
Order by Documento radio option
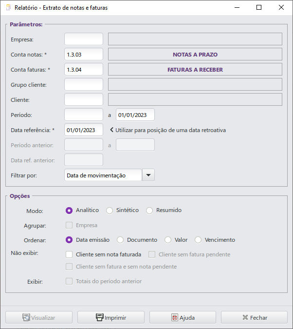120,240
